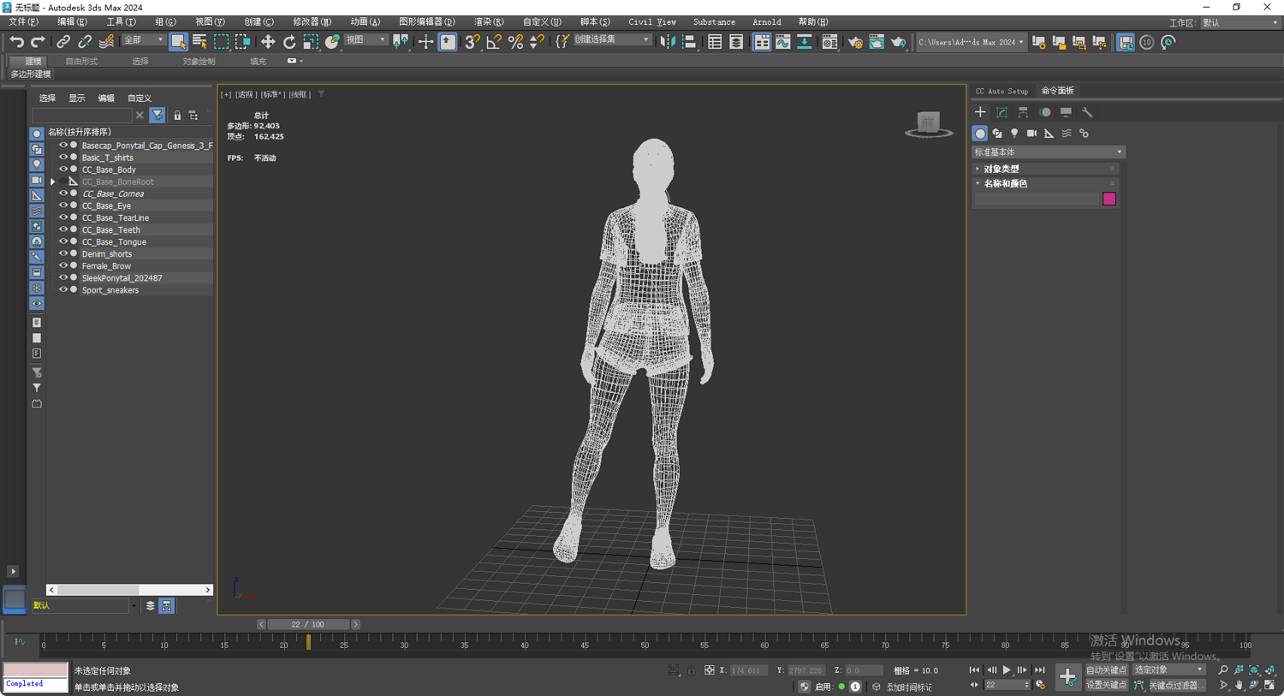This screenshot has height=696, width=1284.
Task: Click the Mirror tool icon
Action: 668,42
